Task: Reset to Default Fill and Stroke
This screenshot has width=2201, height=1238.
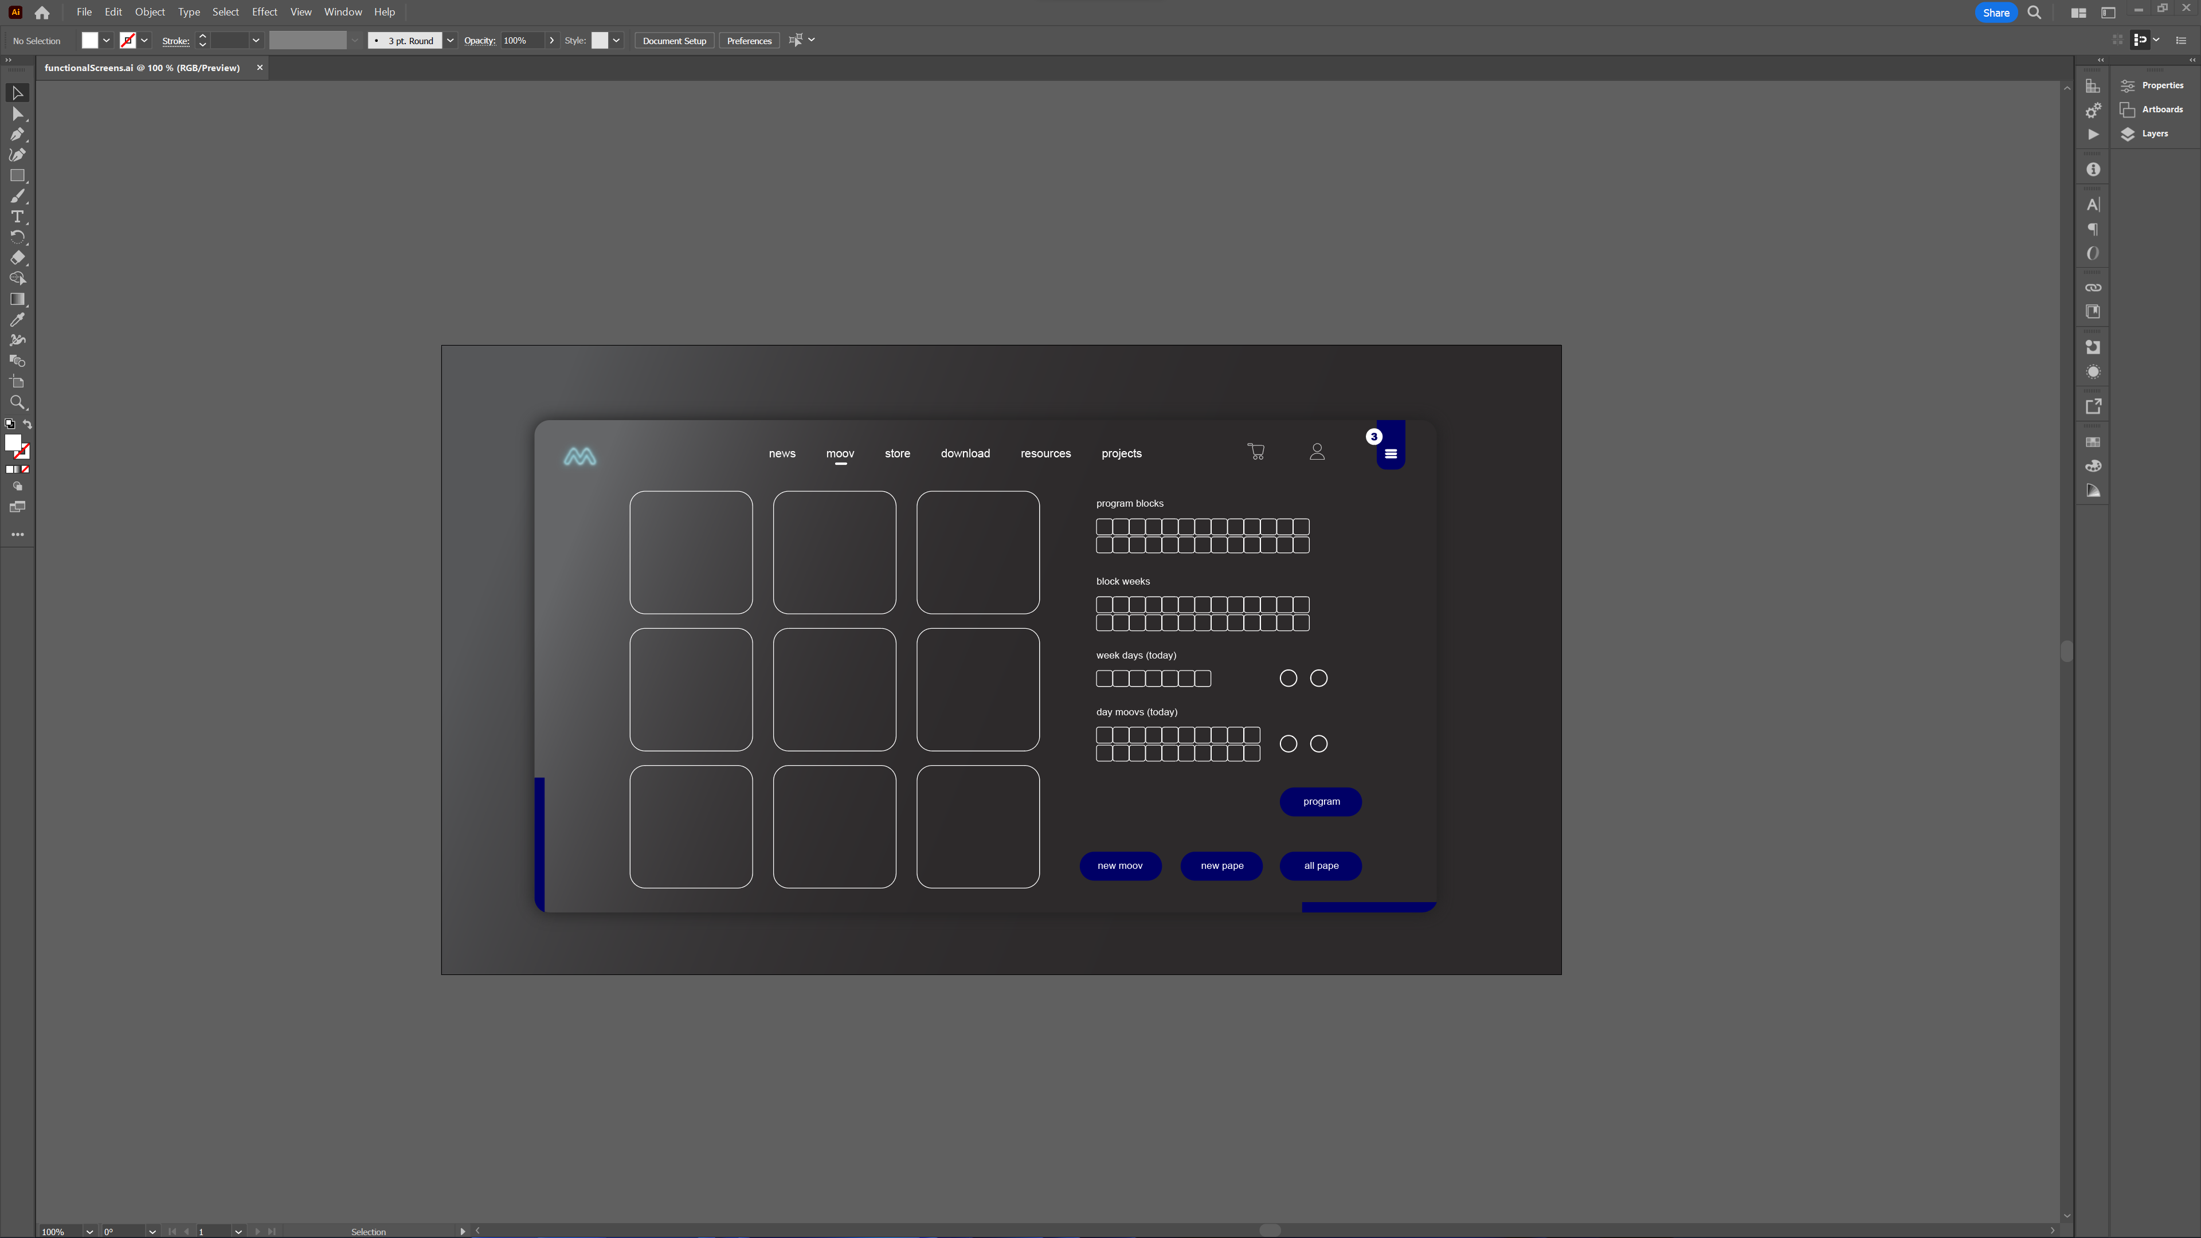Action: pyautogui.click(x=9, y=424)
